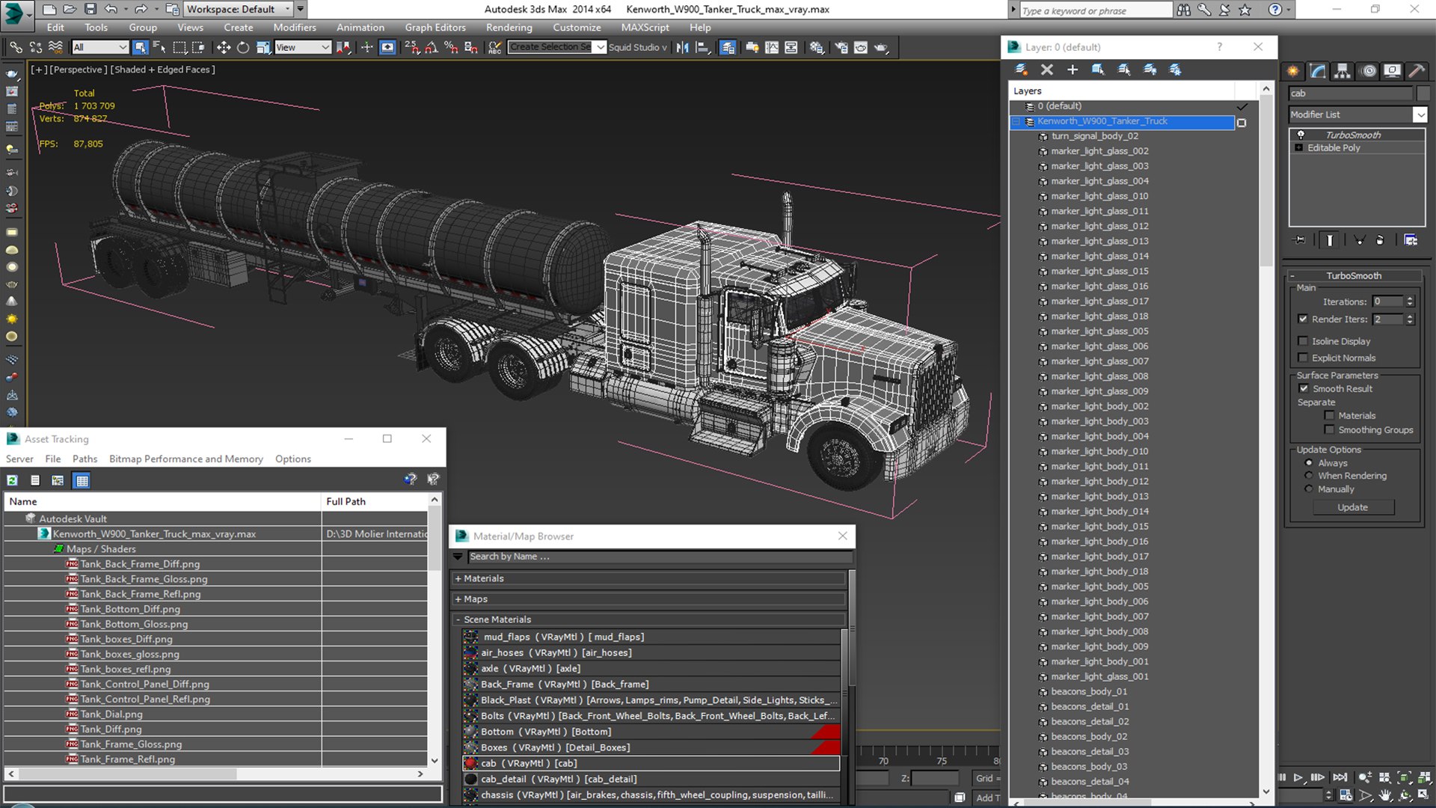Click the Full Path column header

click(x=374, y=501)
